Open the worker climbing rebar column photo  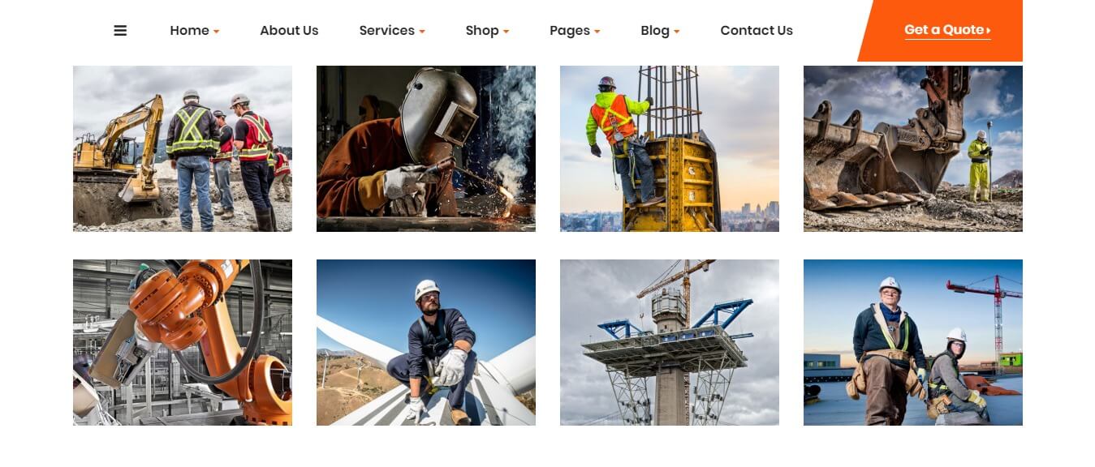(670, 149)
